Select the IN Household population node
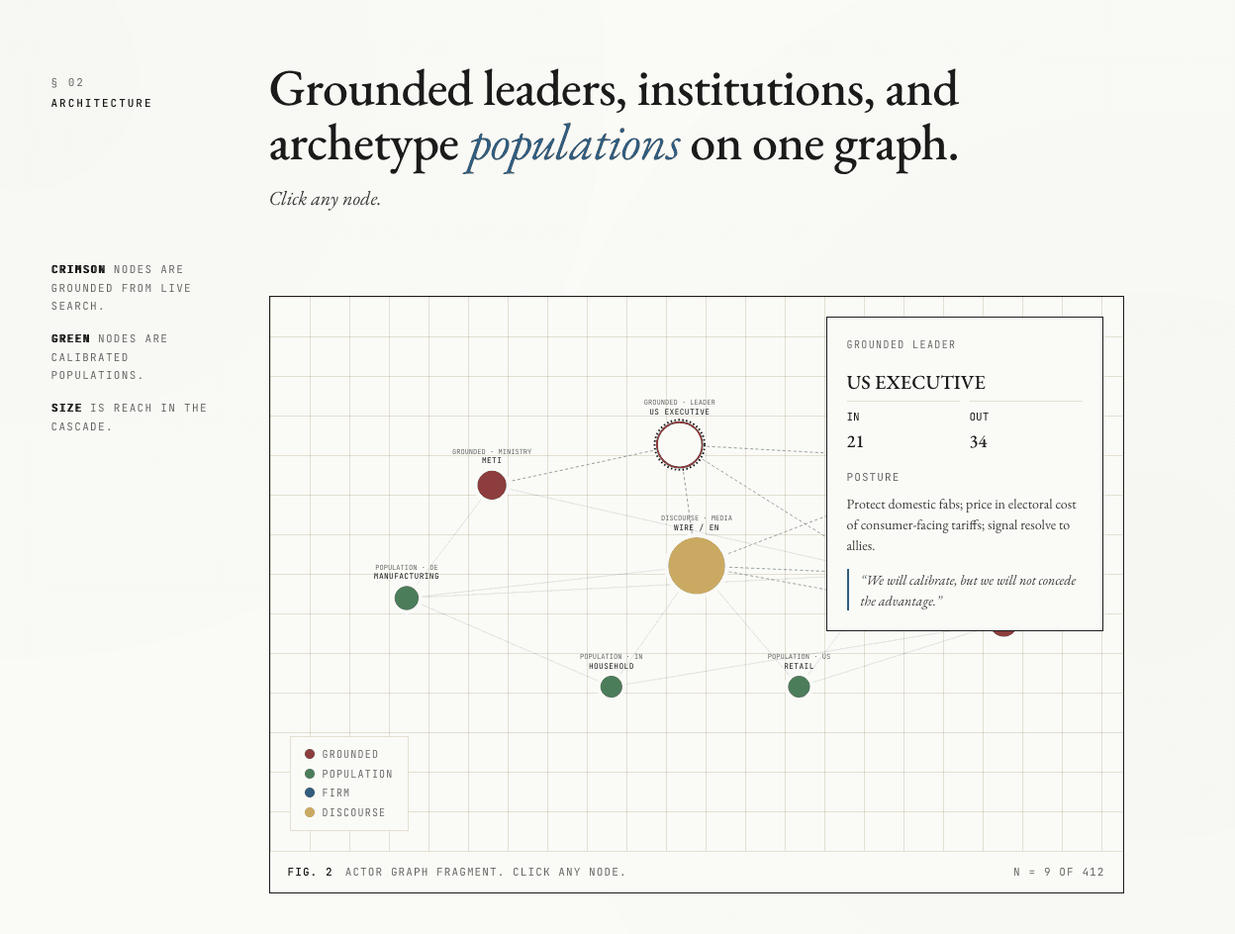 click(612, 686)
